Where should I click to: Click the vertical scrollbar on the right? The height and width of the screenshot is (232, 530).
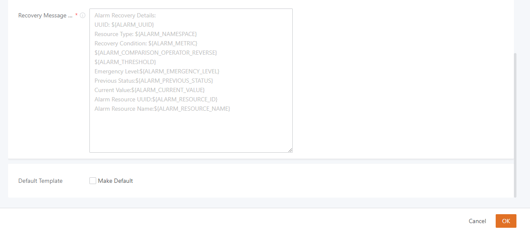(x=515, y=125)
